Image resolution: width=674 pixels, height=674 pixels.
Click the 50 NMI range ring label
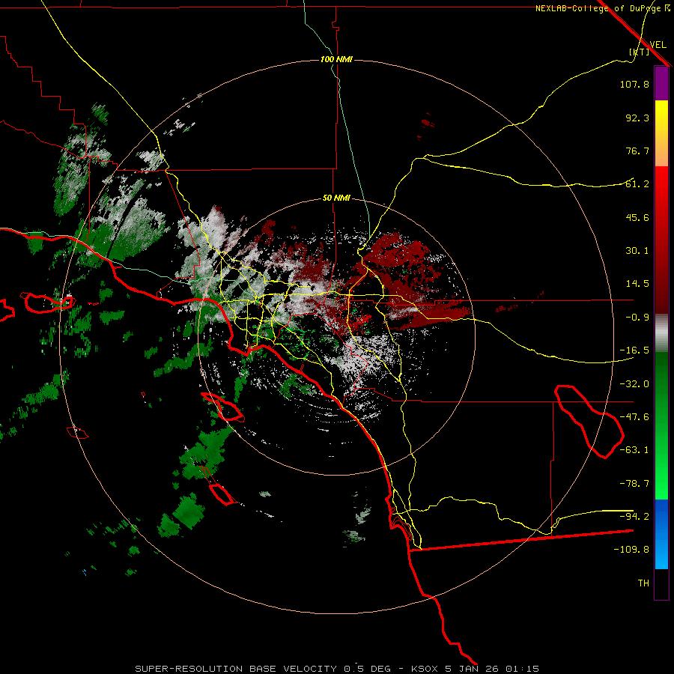tap(336, 198)
